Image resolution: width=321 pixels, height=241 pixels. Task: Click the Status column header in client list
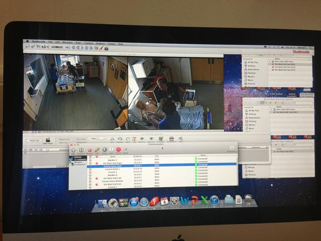click(x=203, y=155)
